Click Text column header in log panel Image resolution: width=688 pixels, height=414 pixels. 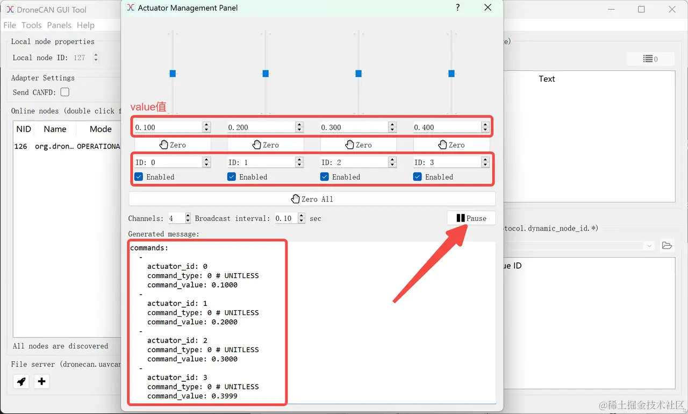[x=547, y=78]
